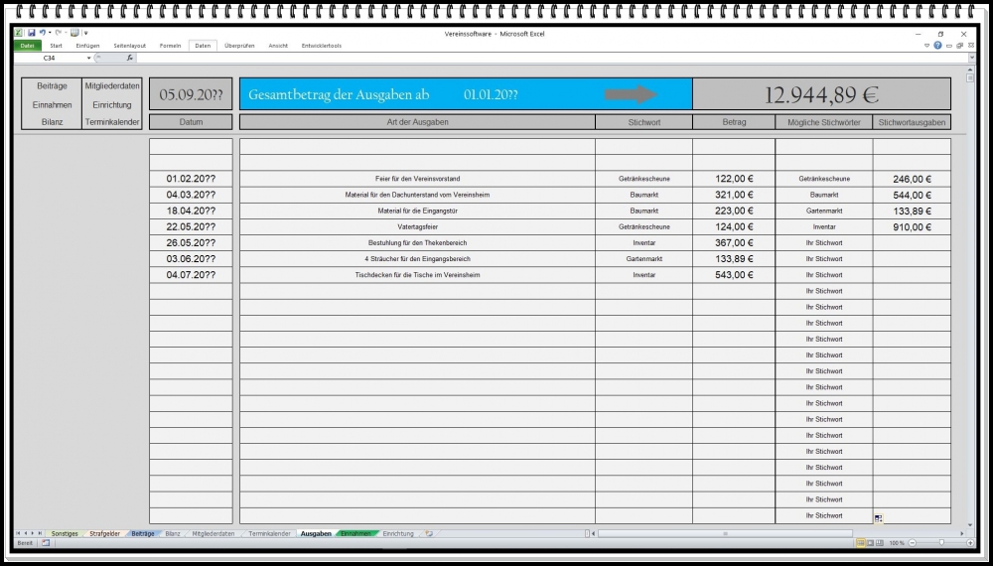Click the Terminkalender navigation button
The height and width of the screenshot is (566, 993).
(112, 122)
